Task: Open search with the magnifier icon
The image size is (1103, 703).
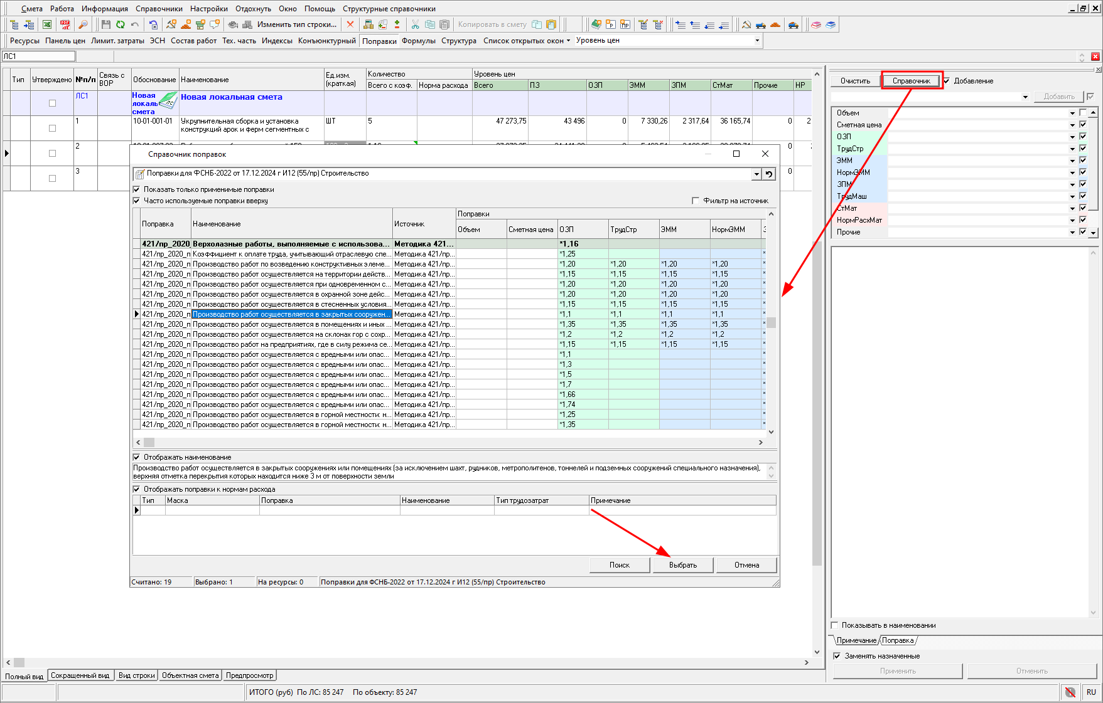Action: point(83,24)
